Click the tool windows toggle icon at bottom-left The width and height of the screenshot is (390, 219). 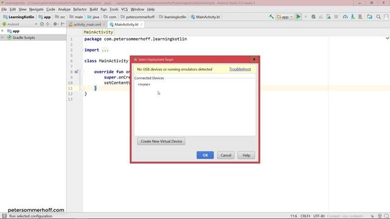click(x=4, y=216)
